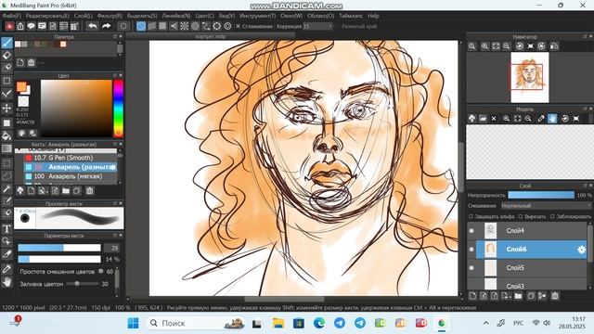
Task: Toggle visibility of layer Слой6
Action: (x=471, y=250)
